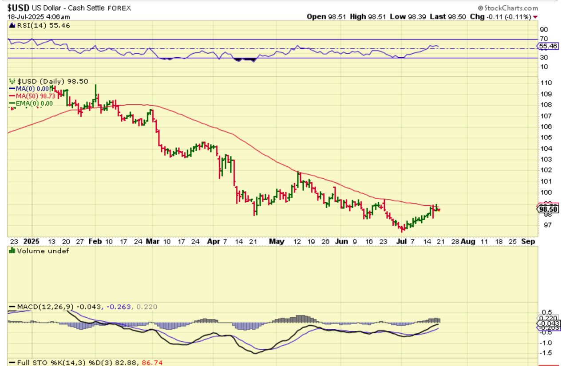
Task: Click the 18-Jul-2025 4:06am timestamp
Action: pos(32,16)
